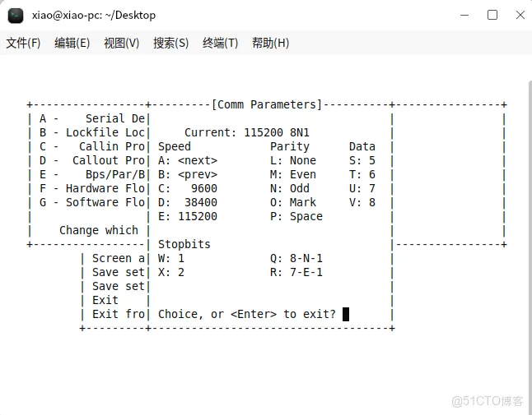Viewport: 532px width, 415px height.
Task: Open the 帮助(H) menu
Action: (x=271, y=43)
